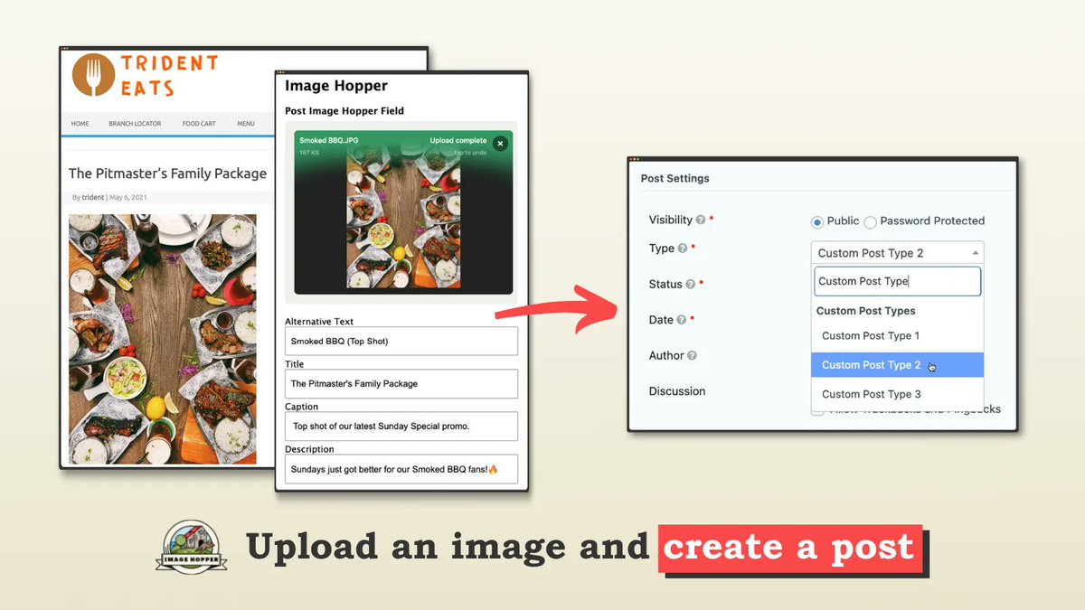Open the Date help question mark icon
The image size is (1085, 610).
[x=682, y=320]
